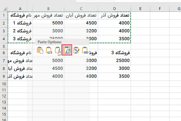
Task: Click cell D4 with value 3500
Action: tap(114, 39)
